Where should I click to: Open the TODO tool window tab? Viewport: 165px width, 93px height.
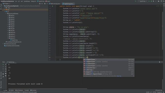point(11,90)
